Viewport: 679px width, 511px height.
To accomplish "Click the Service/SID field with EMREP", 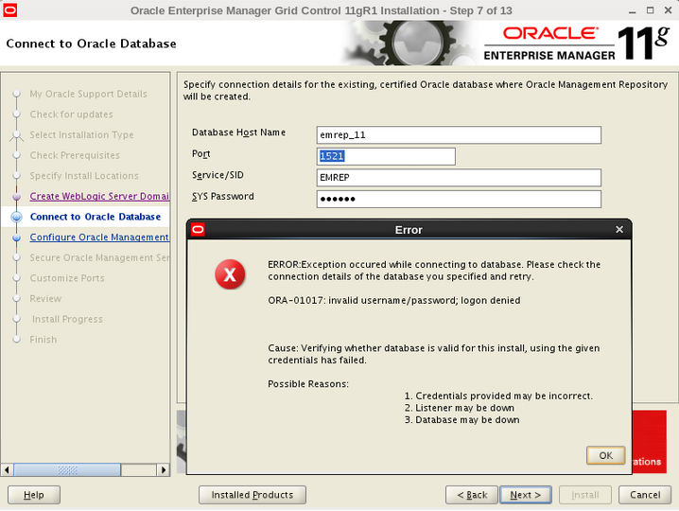I will point(459,177).
